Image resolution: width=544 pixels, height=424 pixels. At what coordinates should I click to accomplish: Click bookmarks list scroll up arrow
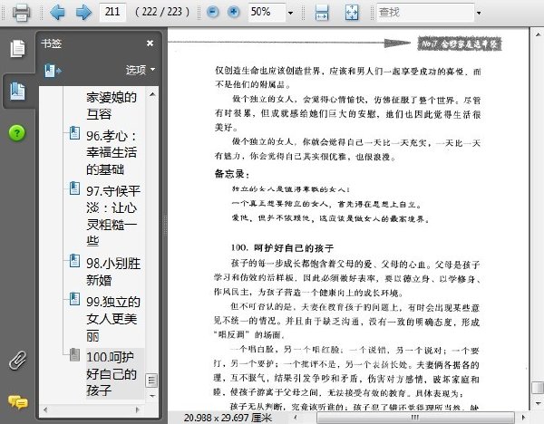coord(152,94)
